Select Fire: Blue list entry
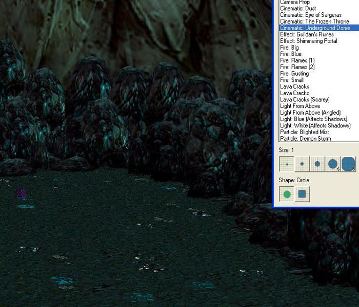 [291, 54]
